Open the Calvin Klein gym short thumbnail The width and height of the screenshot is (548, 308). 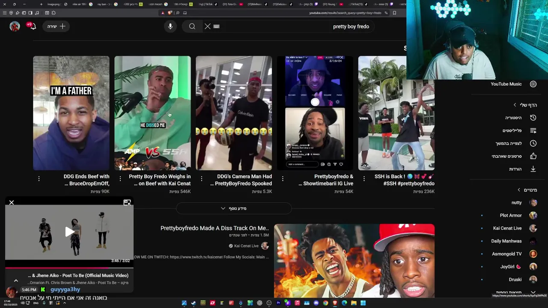(234, 113)
